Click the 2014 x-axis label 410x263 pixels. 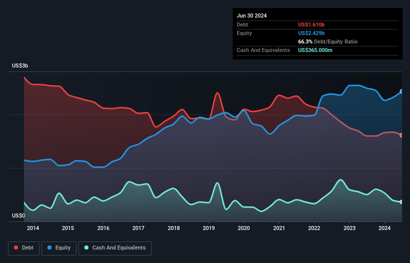tap(33, 228)
